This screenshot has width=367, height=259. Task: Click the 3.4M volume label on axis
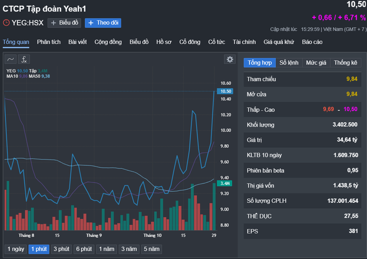tap(225, 184)
